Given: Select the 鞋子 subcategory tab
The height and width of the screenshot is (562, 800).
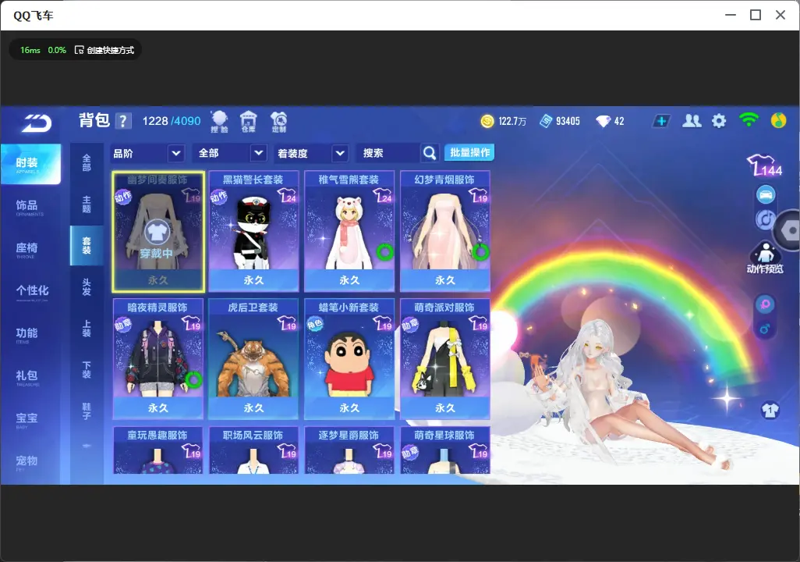Looking at the screenshot, I should point(87,411).
